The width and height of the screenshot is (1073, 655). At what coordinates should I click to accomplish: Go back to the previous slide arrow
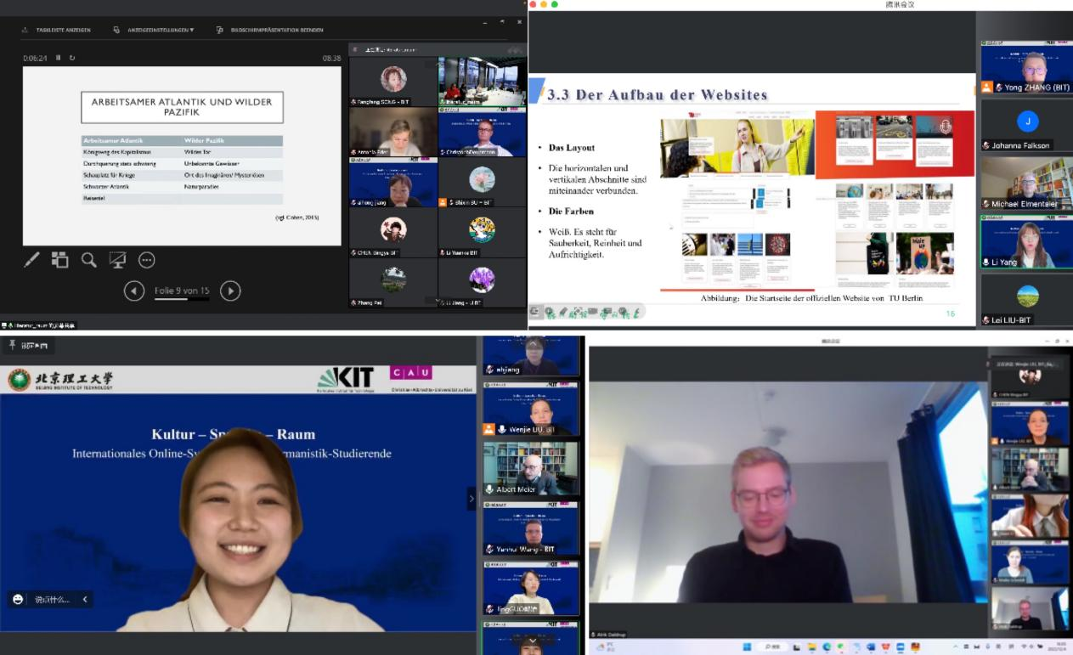tap(134, 291)
